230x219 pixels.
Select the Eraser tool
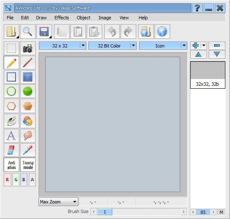point(11,150)
